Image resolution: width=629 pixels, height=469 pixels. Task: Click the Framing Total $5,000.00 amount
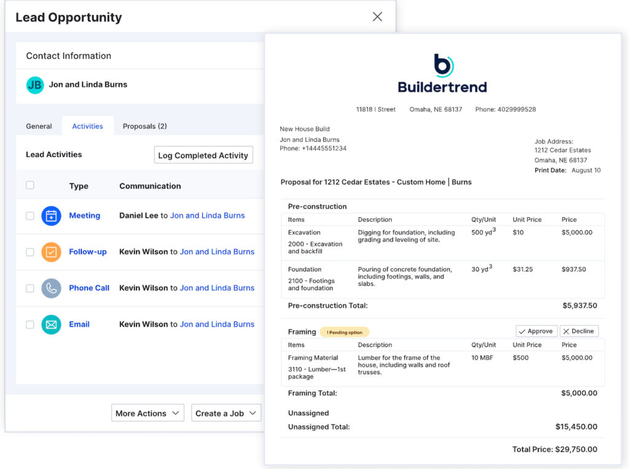pos(579,393)
